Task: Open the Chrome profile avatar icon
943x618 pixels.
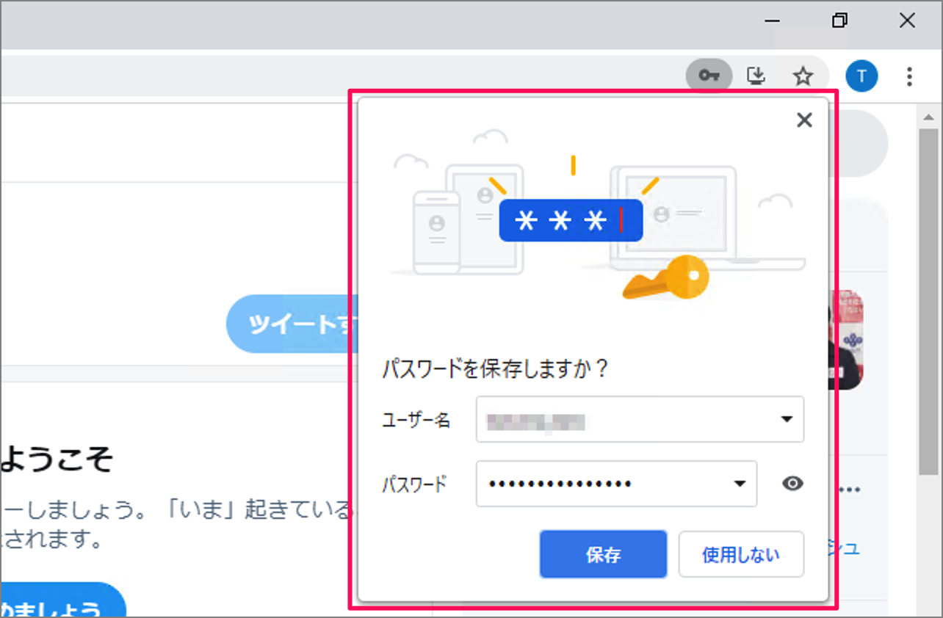Action: pyautogui.click(x=861, y=76)
